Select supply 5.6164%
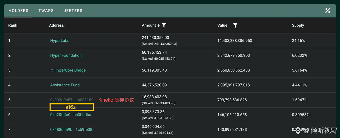Screen dimensions: 340x138 pos(299,70)
